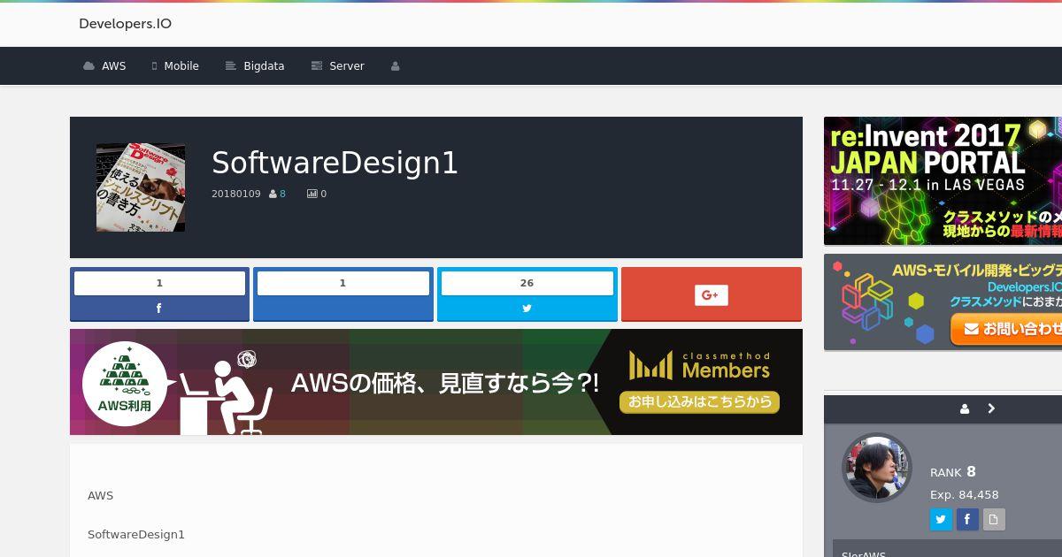Open the Server navigation item
Viewport: 1062px width, 557px height.
(337, 66)
